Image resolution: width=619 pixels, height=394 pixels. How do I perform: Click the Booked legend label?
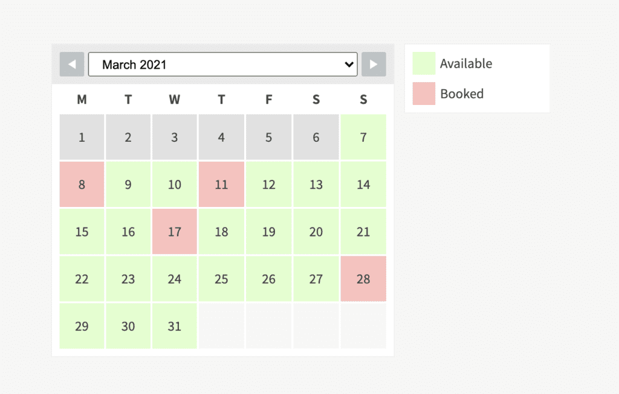(x=462, y=94)
